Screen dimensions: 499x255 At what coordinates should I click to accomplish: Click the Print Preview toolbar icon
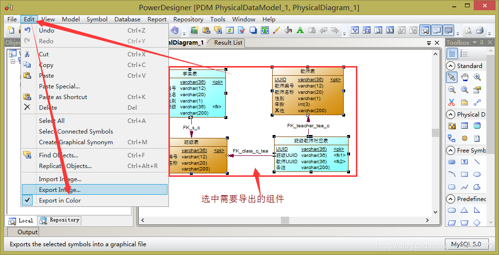pyautogui.click(x=468, y=31)
